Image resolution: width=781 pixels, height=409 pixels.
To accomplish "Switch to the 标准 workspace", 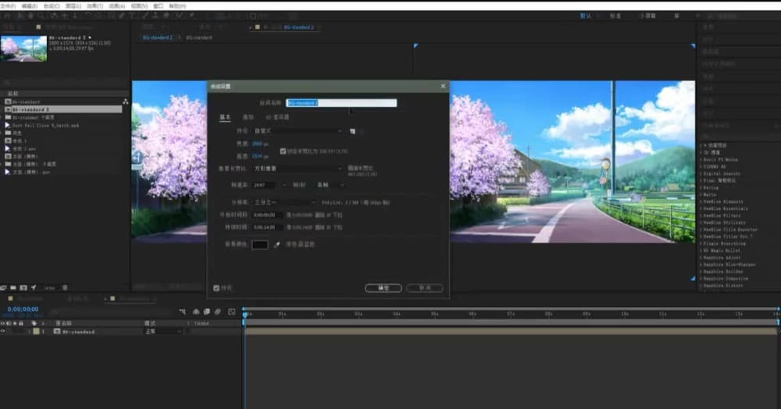I will tap(615, 16).
